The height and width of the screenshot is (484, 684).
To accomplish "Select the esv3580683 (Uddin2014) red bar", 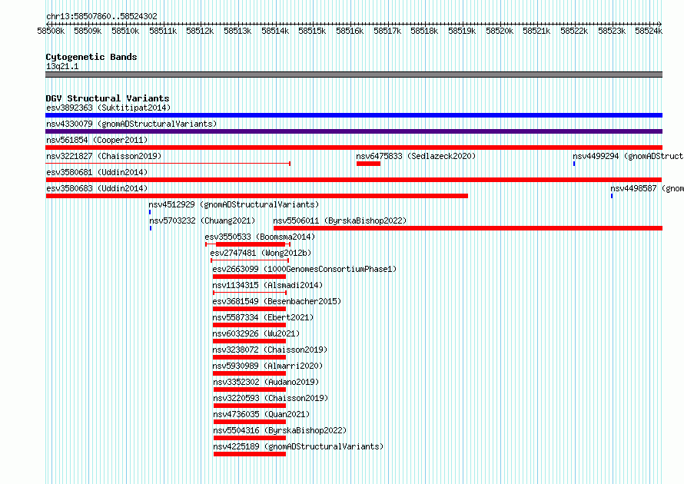I will 257,196.
